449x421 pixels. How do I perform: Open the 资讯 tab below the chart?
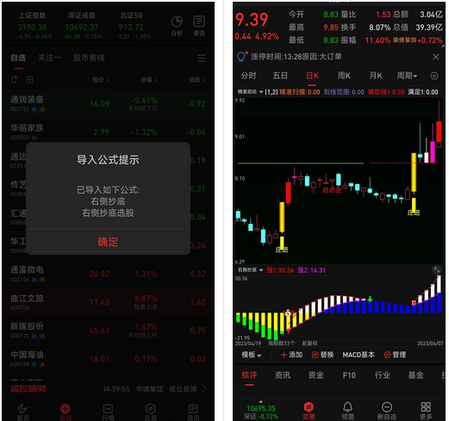(283, 375)
